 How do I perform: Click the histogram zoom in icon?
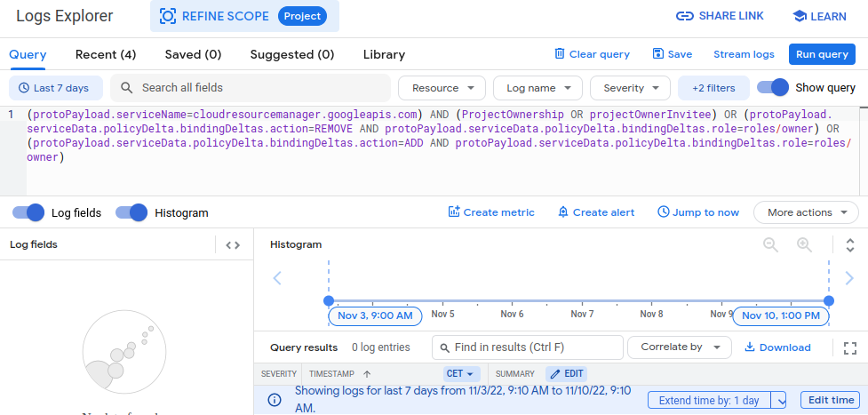(x=804, y=244)
